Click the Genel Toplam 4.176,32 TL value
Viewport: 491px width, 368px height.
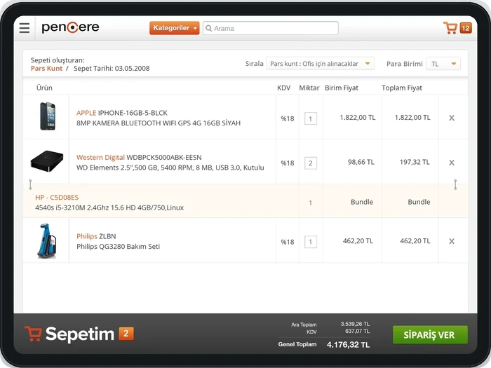[348, 345]
